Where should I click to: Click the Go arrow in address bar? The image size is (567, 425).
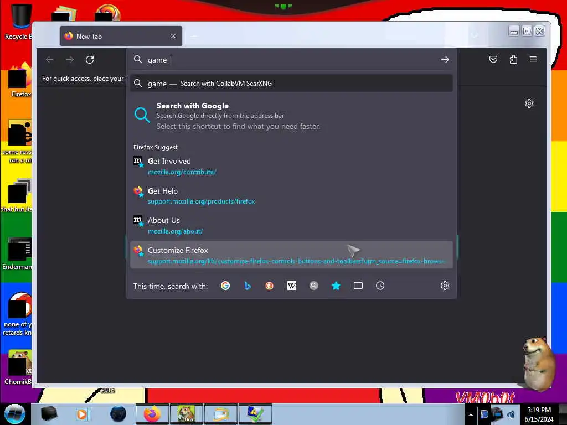point(445,60)
